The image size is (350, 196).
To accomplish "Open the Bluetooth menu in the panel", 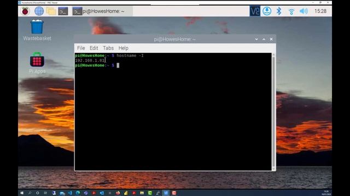I will coord(279,11).
